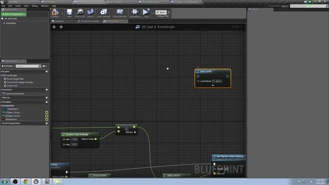Open the Edit menu
Screen dimensions: 329x185
pyautogui.click(x=10, y=6)
